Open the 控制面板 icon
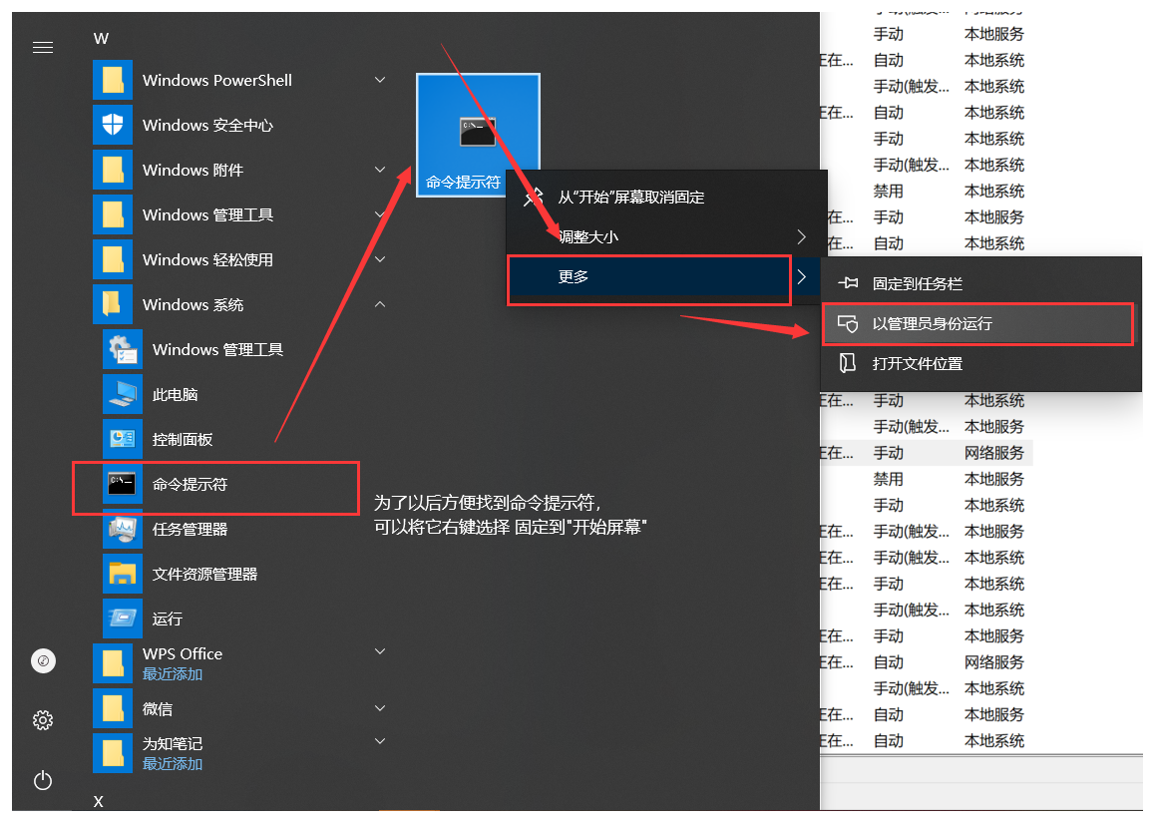 tap(123, 439)
